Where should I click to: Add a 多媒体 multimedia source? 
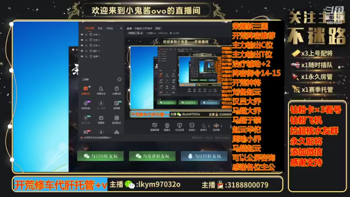pyautogui.click(x=192, y=127)
